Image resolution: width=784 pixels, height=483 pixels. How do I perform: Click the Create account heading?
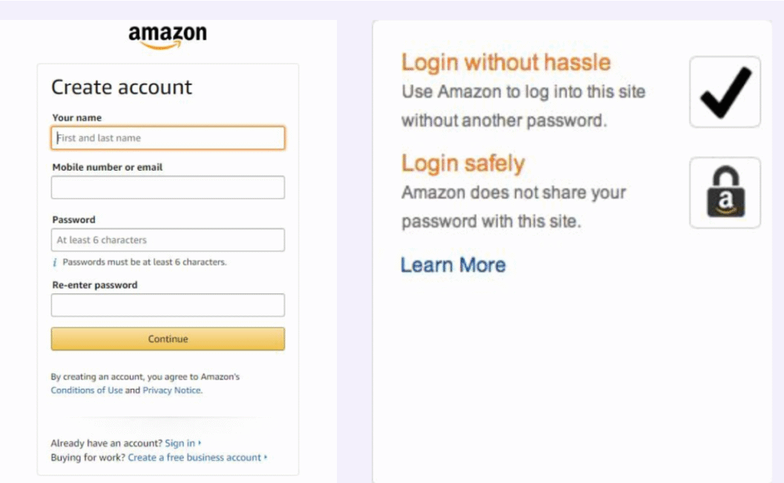pyautogui.click(x=122, y=87)
